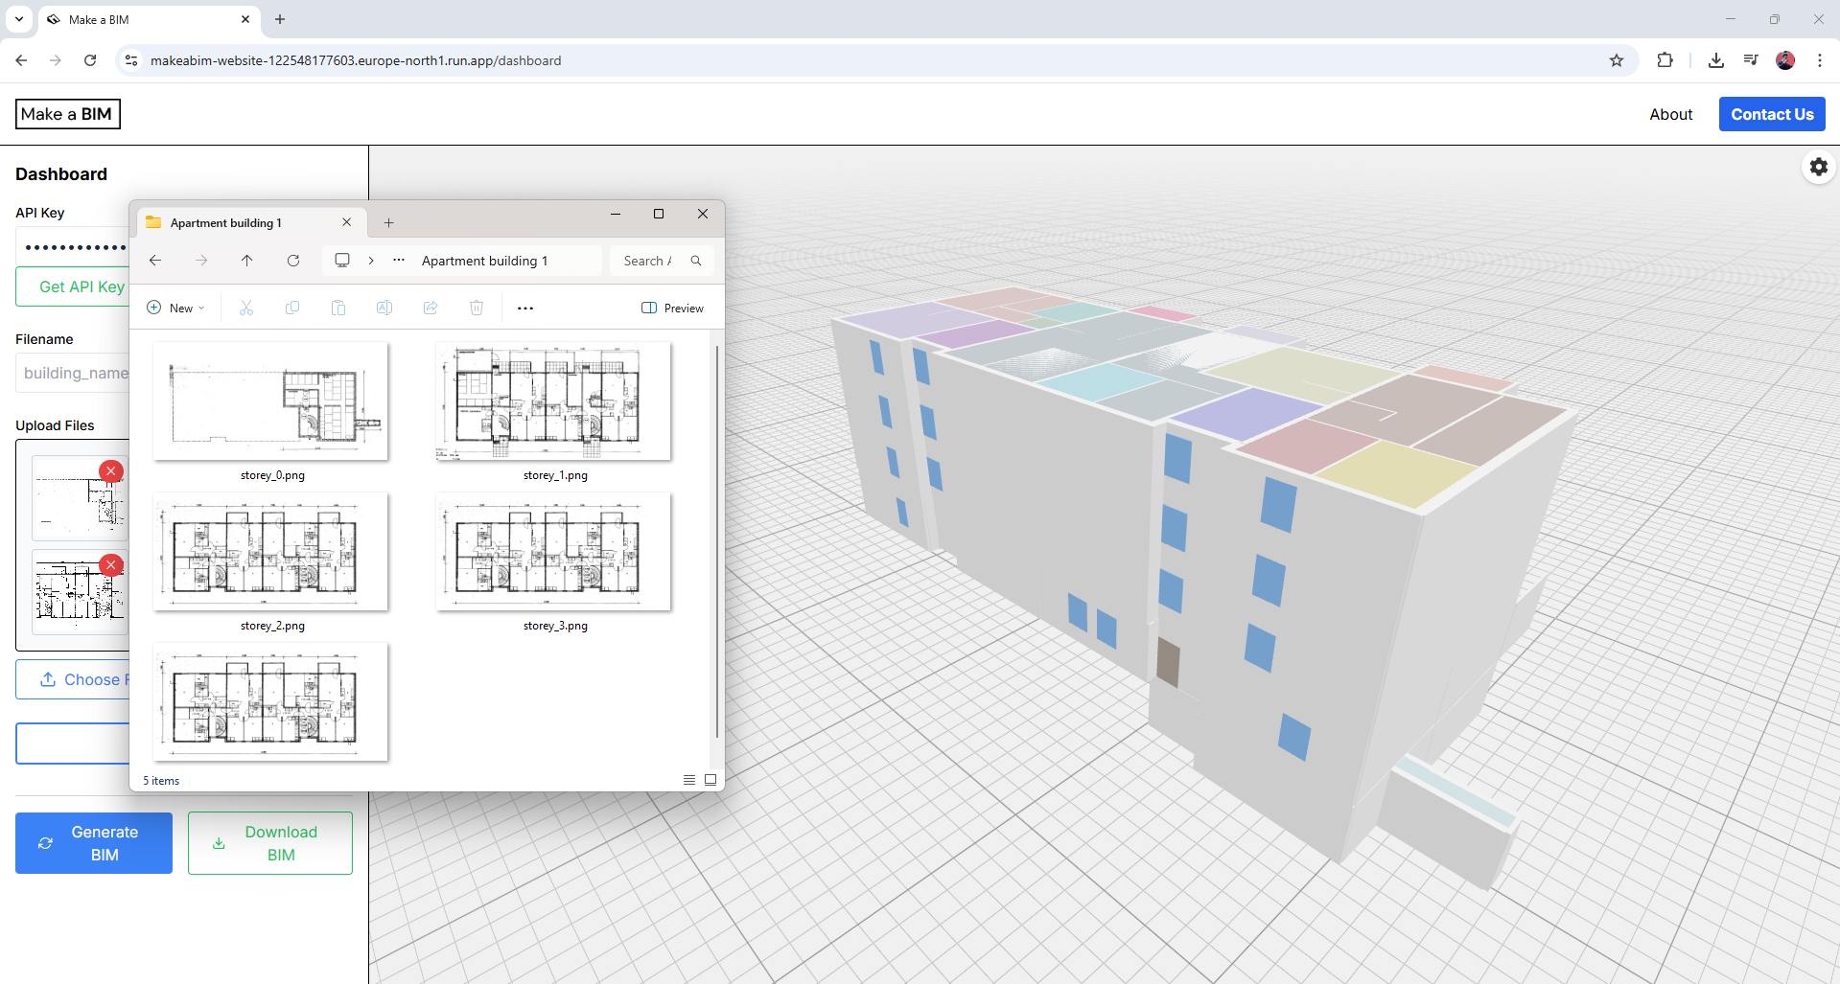Screen dimensions: 1840x984
Task: Click the Delete trash icon in Explorer
Action: (477, 308)
